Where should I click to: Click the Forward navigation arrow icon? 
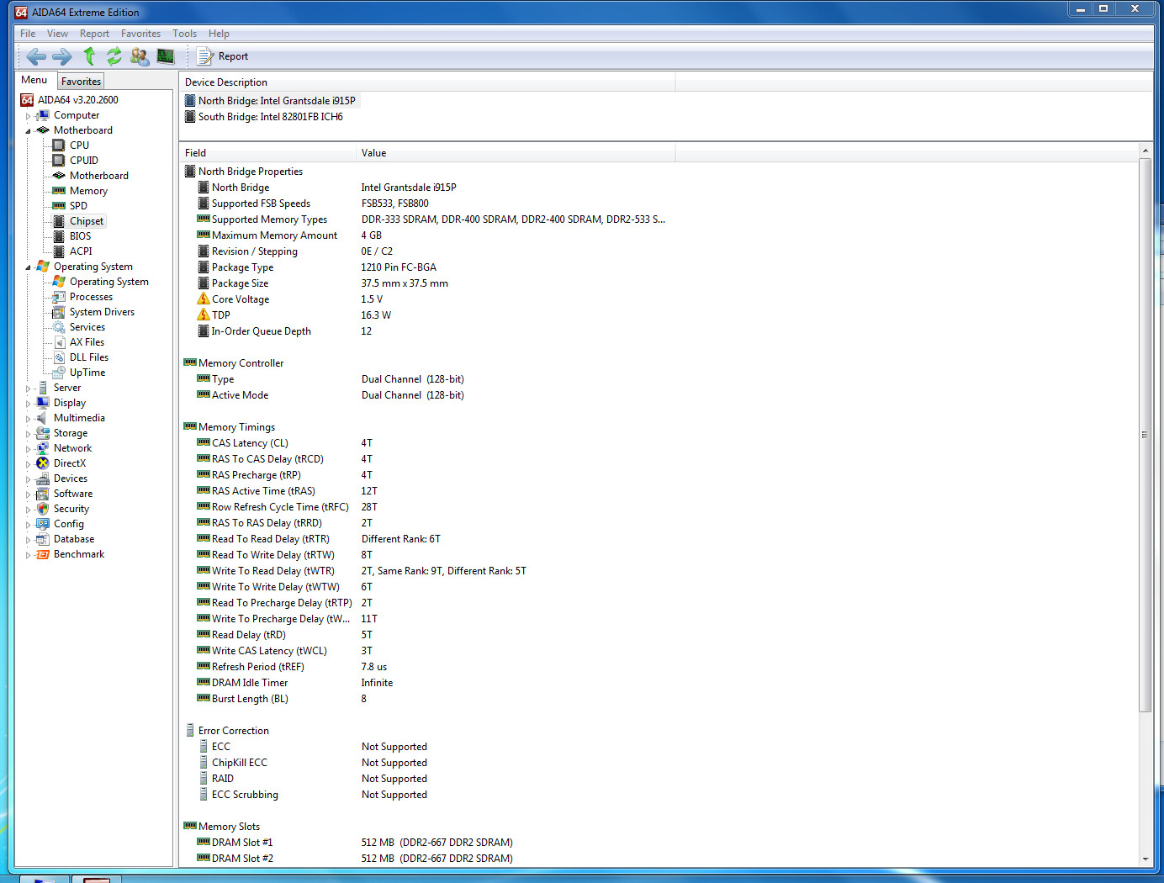click(62, 56)
